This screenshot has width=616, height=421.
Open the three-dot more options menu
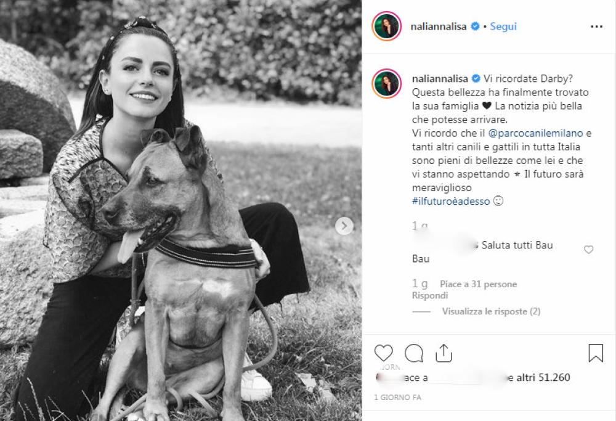(x=596, y=27)
